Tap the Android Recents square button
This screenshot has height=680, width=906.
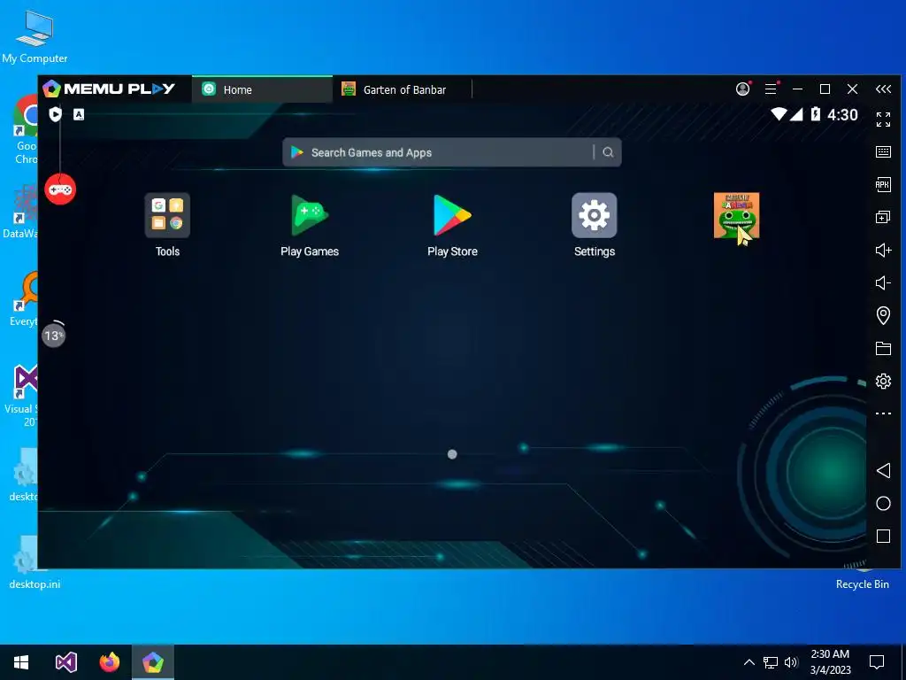point(883,536)
